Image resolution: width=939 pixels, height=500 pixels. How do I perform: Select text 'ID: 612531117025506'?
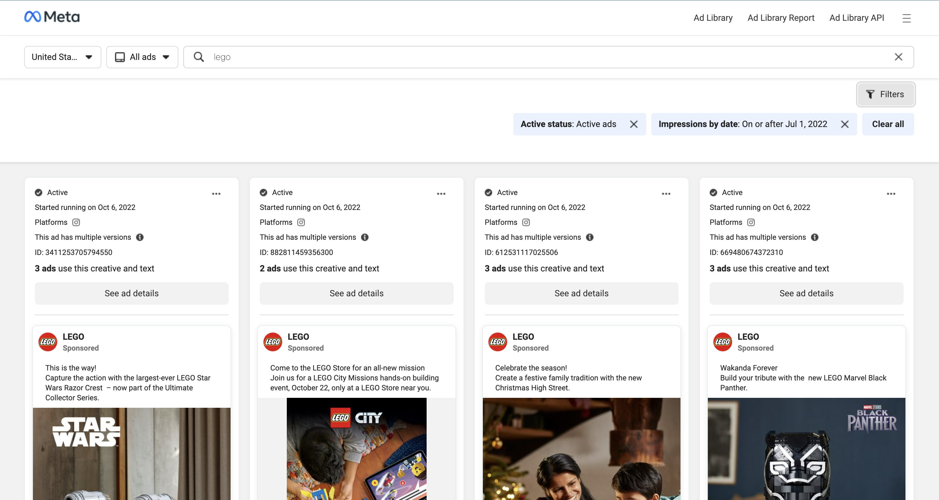521,252
